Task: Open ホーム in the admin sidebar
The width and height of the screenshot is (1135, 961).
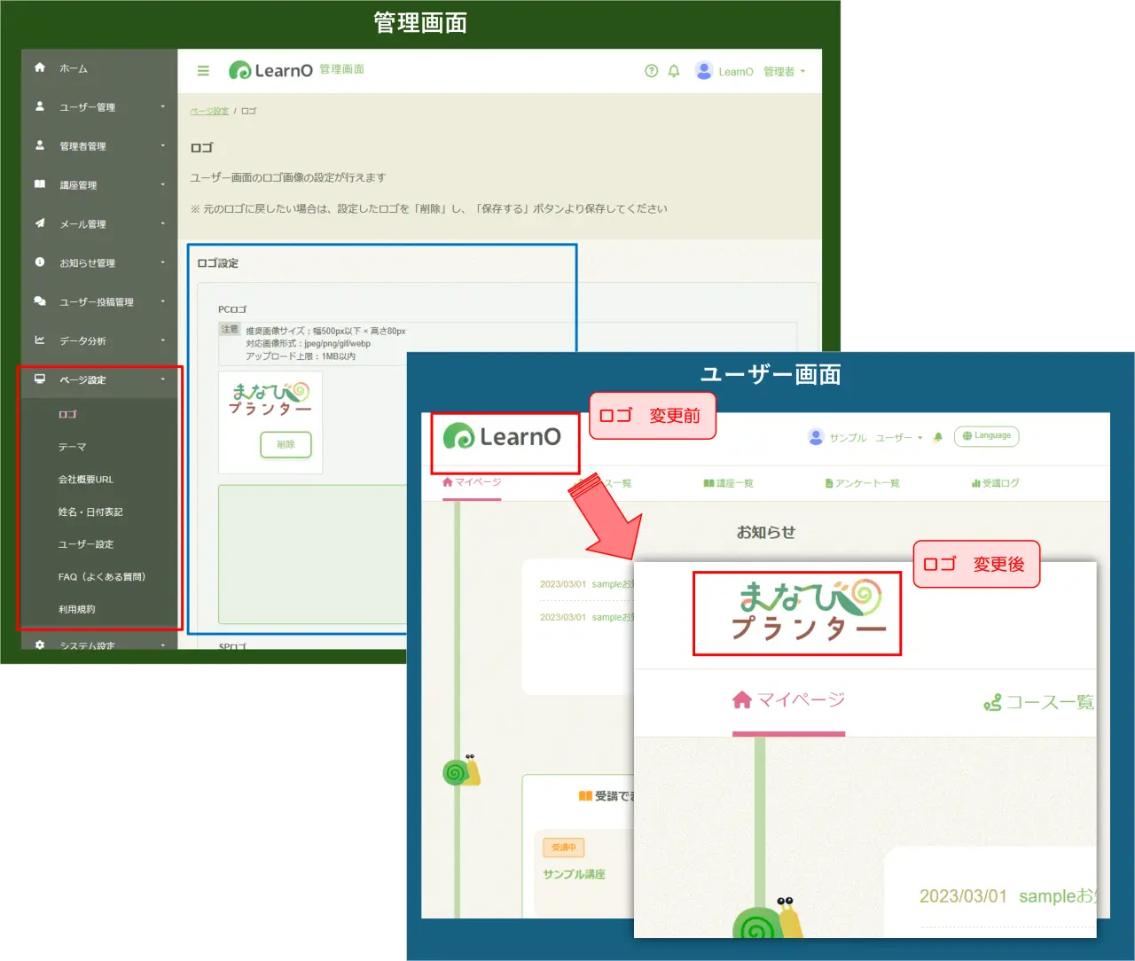Action: (74, 68)
